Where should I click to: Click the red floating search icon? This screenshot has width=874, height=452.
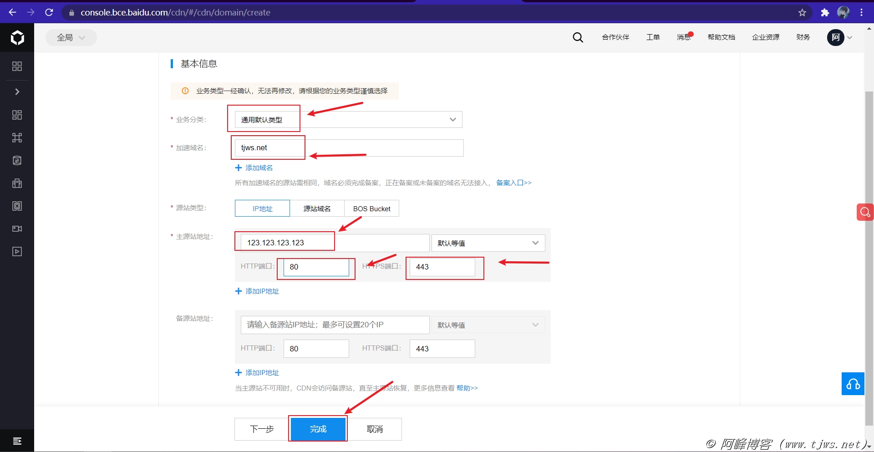click(x=864, y=212)
